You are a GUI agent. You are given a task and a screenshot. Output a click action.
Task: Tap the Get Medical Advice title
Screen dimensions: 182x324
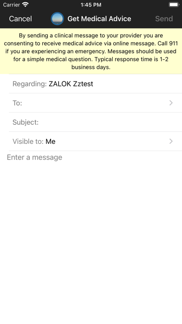(99, 19)
